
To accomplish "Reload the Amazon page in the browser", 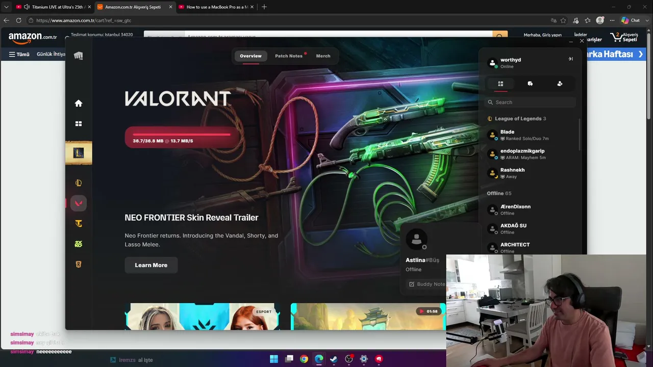I will coord(18,20).
